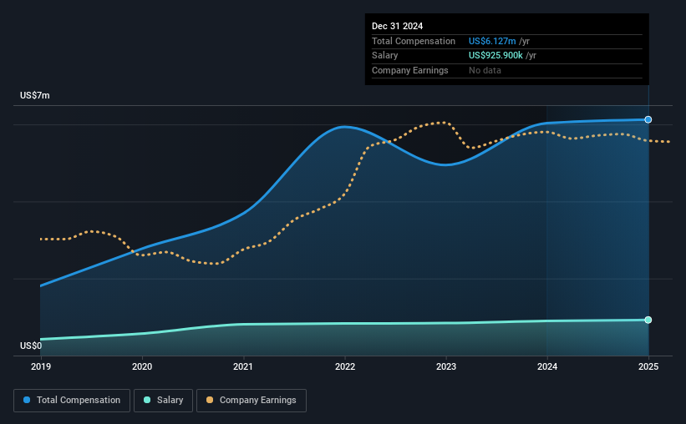Image resolution: width=686 pixels, height=424 pixels.
Task: Click the US$0 y-axis label
Action: [31, 346]
